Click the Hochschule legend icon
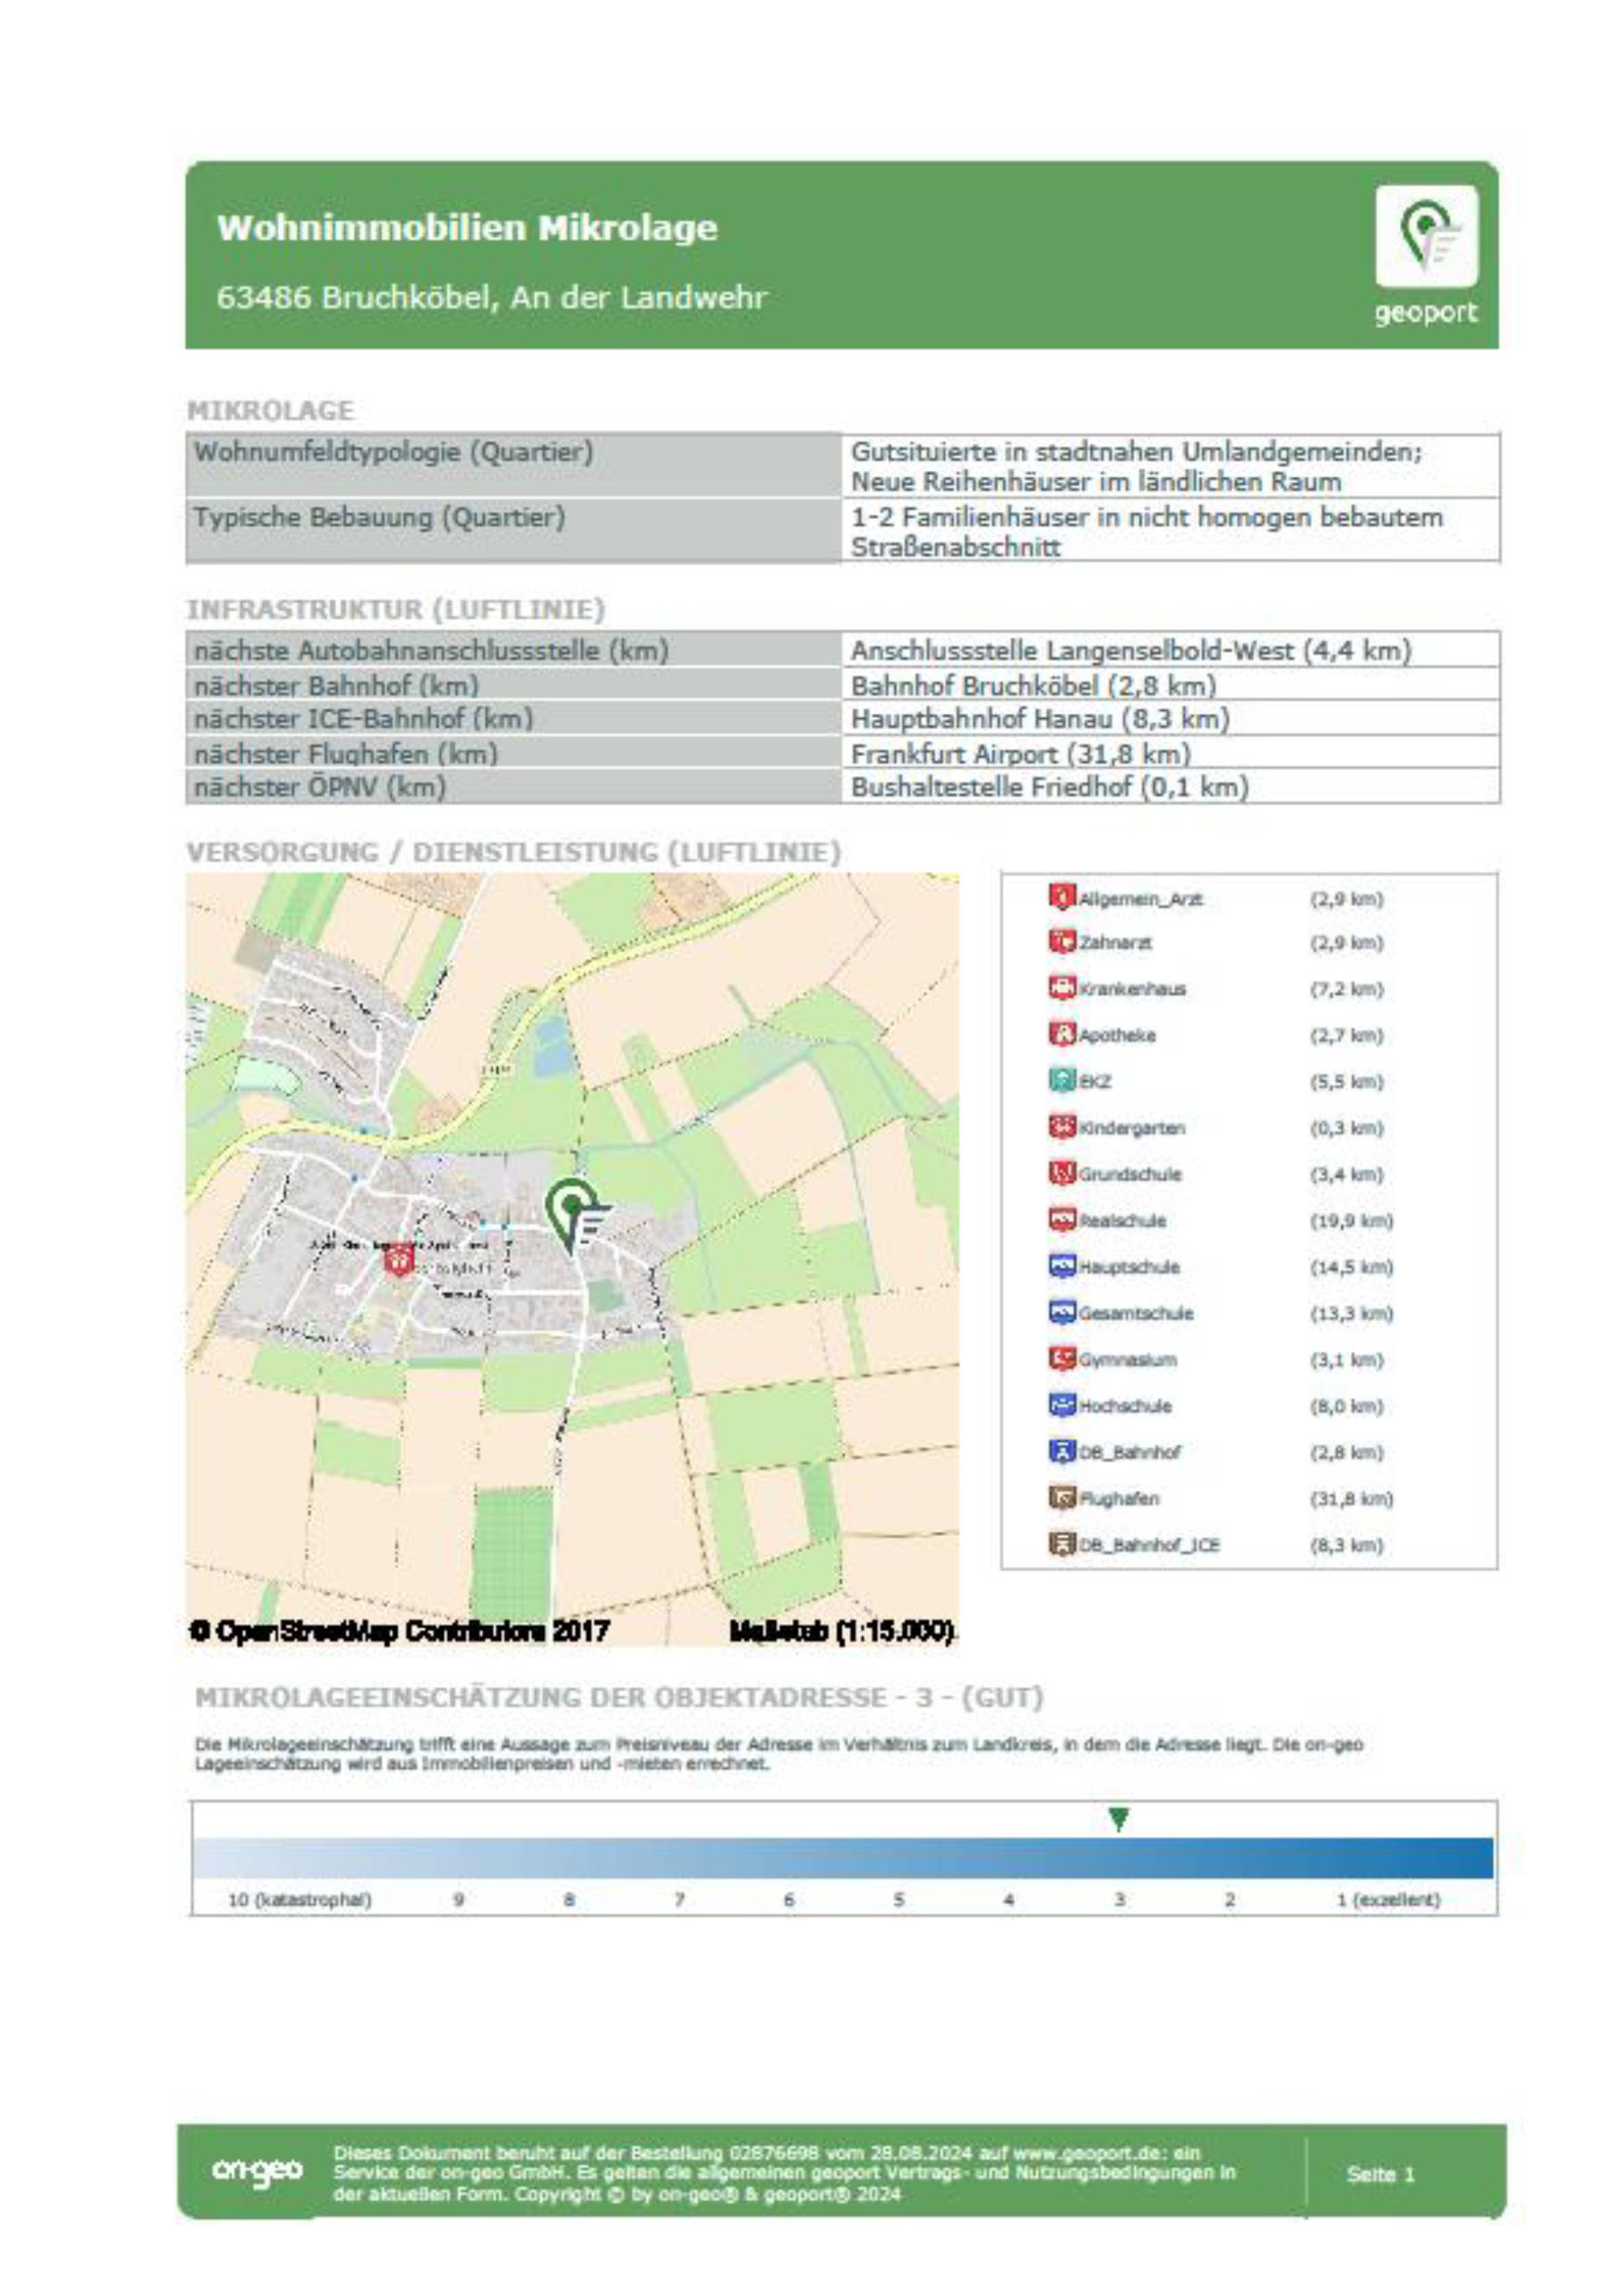The height and width of the screenshot is (2296, 1621). pos(1060,1405)
